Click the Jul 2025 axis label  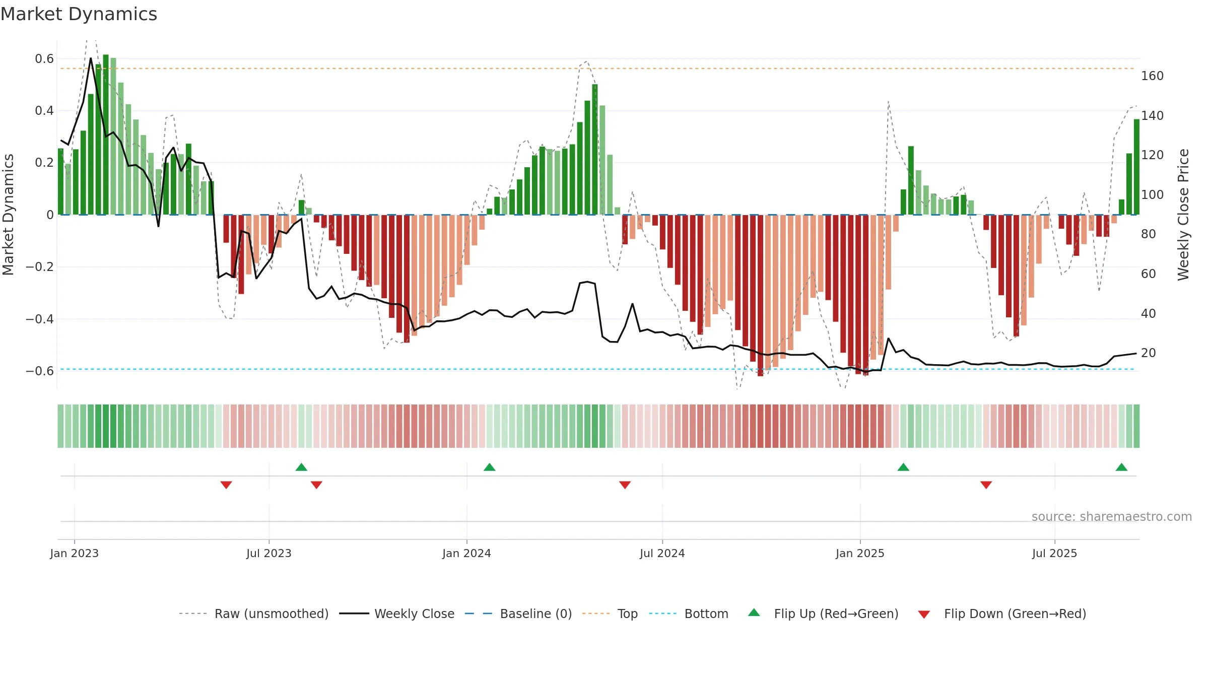point(1054,553)
